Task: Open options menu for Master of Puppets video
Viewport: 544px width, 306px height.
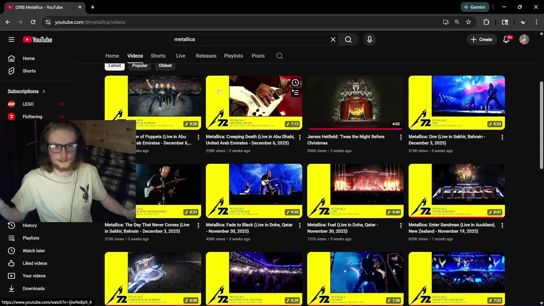Action: tap(198, 137)
